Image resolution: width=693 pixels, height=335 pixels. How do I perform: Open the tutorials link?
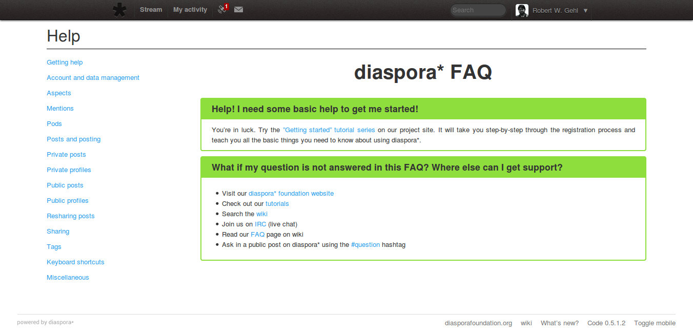277,204
